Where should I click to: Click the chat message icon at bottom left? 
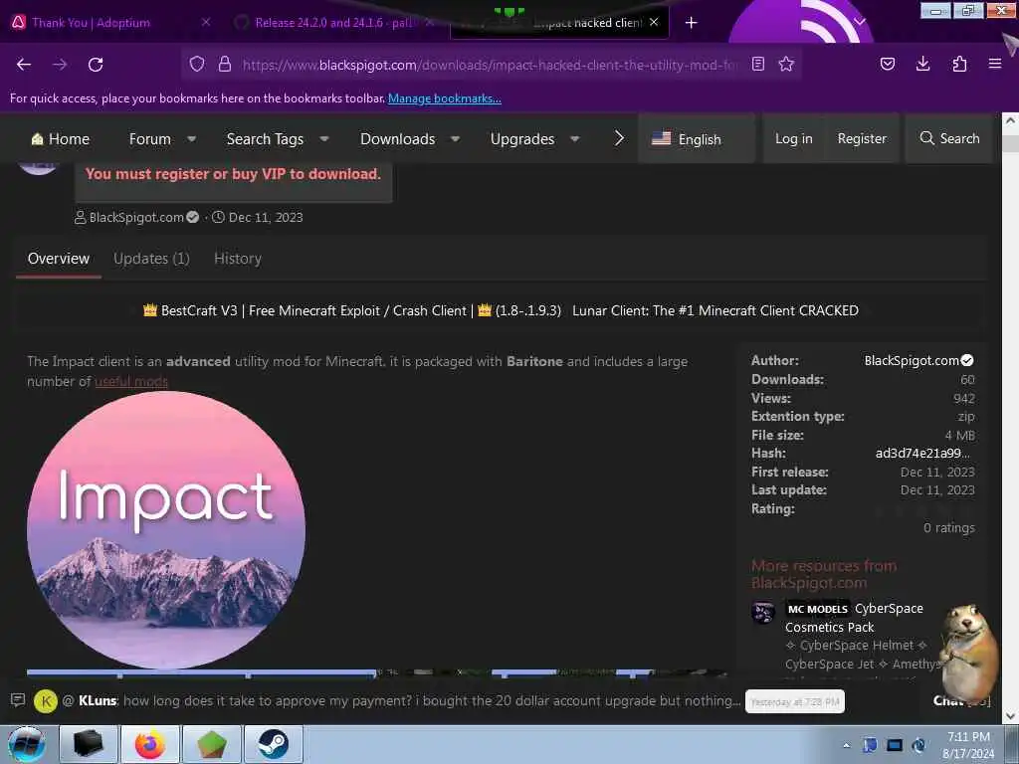[18, 699]
